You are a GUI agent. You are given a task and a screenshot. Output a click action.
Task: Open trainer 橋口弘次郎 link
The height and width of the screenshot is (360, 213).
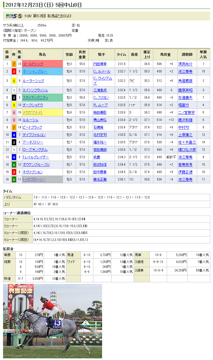point(187,150)
